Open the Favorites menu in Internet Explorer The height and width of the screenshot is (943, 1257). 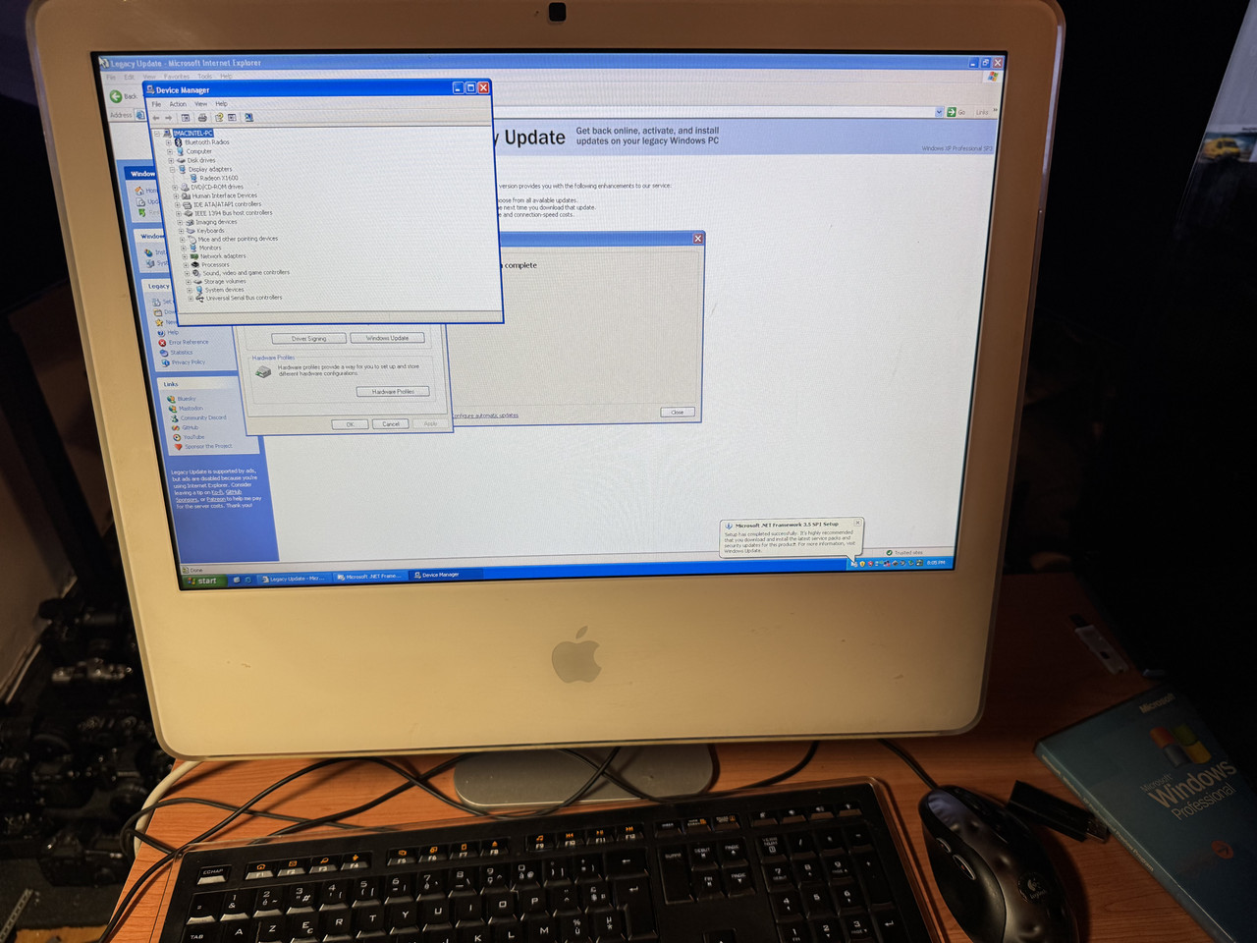pos(177,77)
